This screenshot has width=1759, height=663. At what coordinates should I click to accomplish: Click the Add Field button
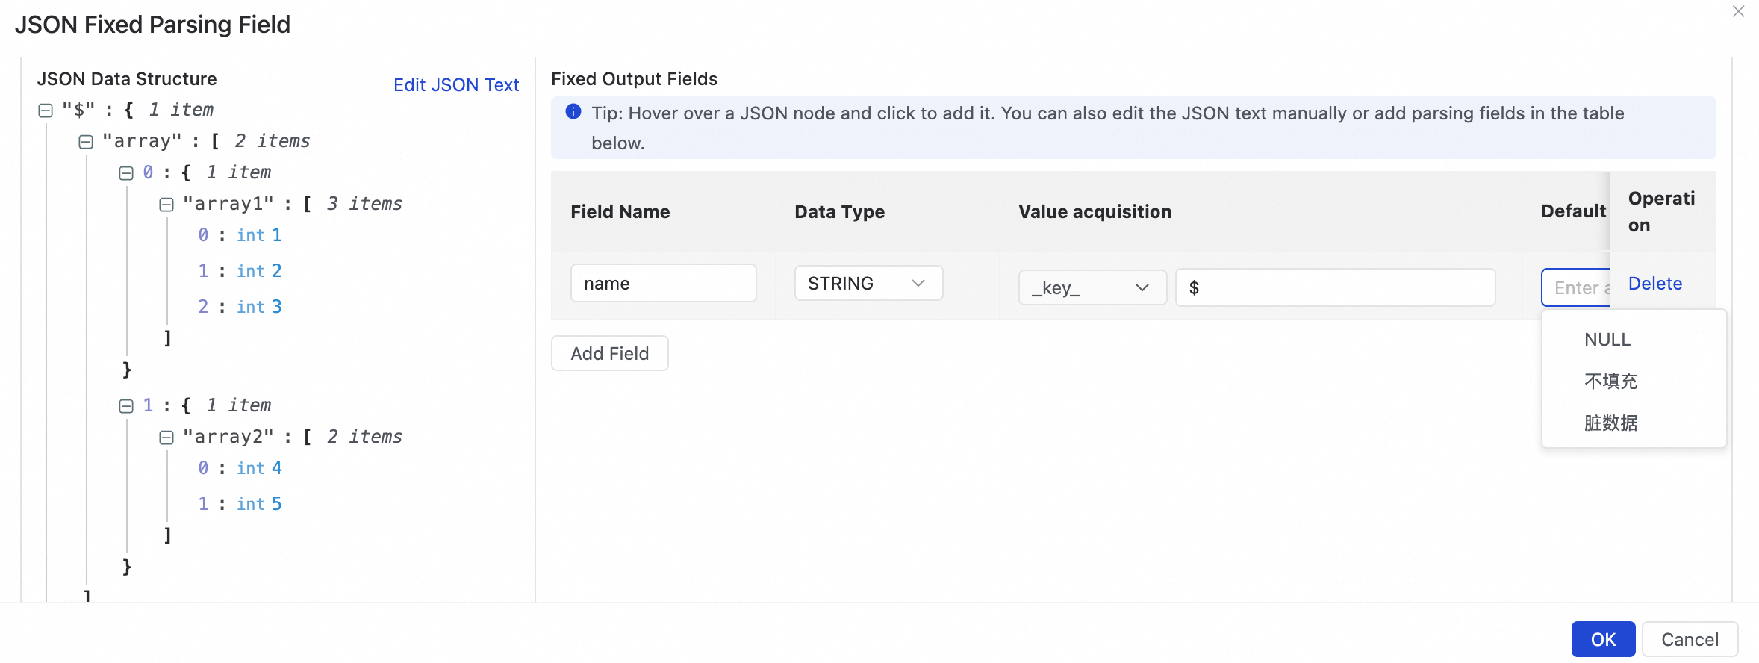tap(609, 354)
